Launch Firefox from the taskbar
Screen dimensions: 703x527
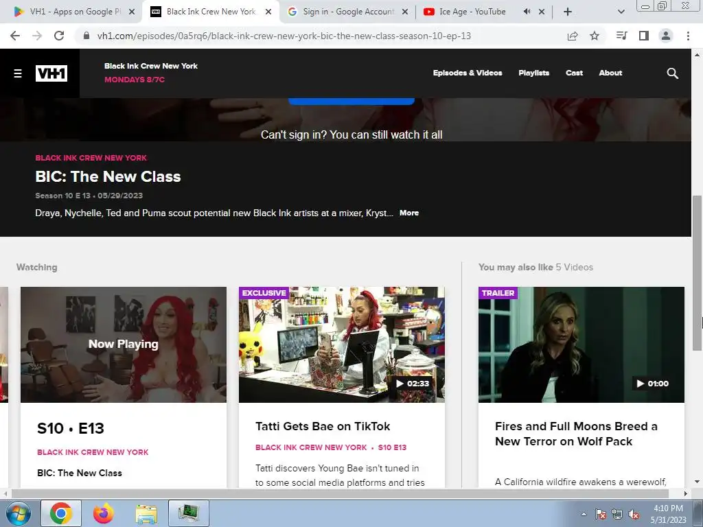point(103,513)
